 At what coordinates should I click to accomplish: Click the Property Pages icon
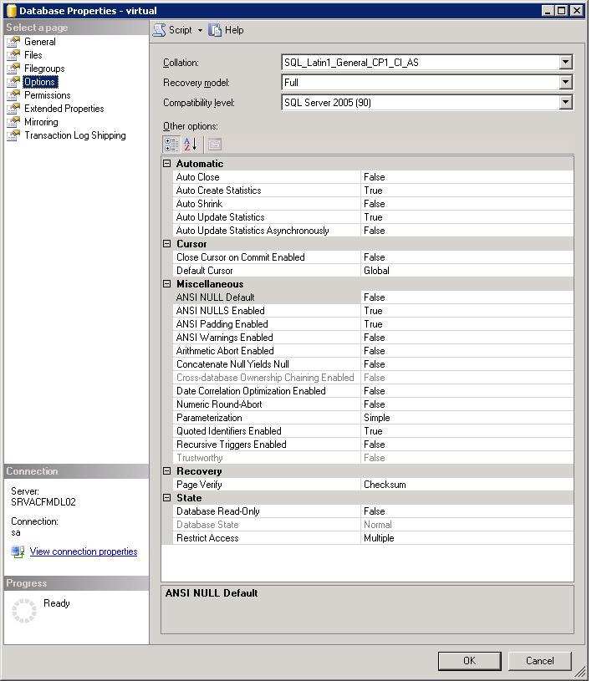[214, 145]
